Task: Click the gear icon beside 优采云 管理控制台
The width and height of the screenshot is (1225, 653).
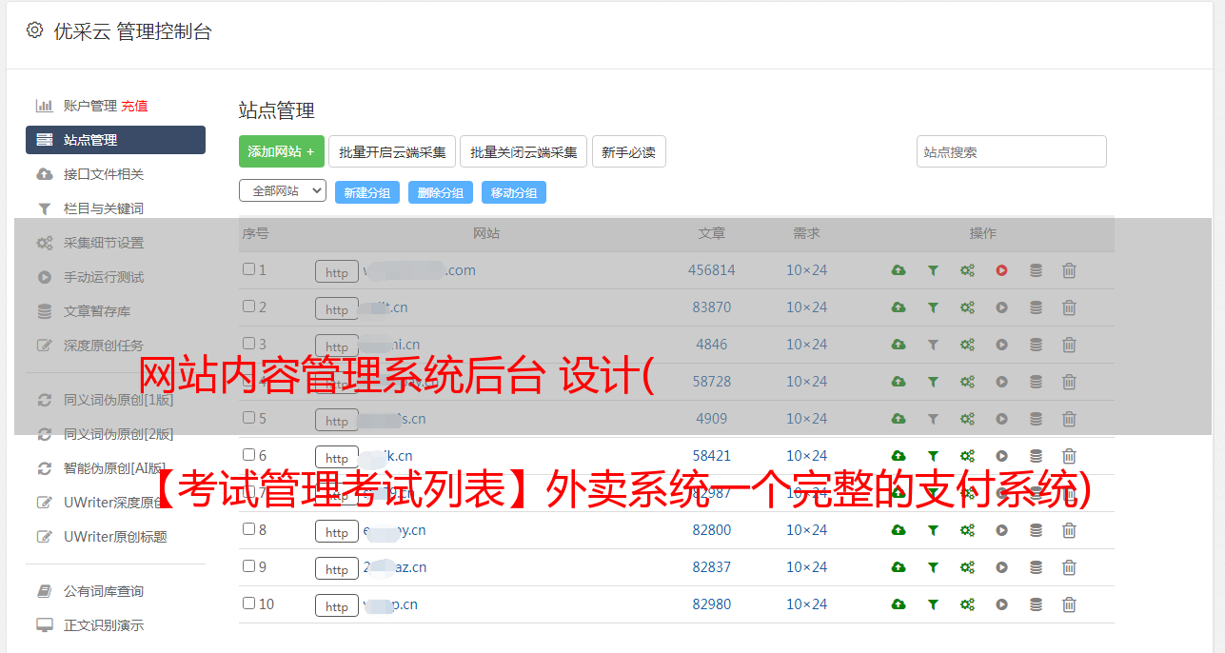Action: pos(35,30)
